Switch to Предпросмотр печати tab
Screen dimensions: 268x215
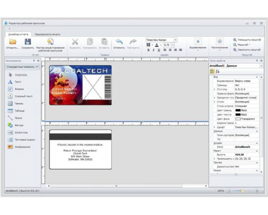[x=47, y=34]
